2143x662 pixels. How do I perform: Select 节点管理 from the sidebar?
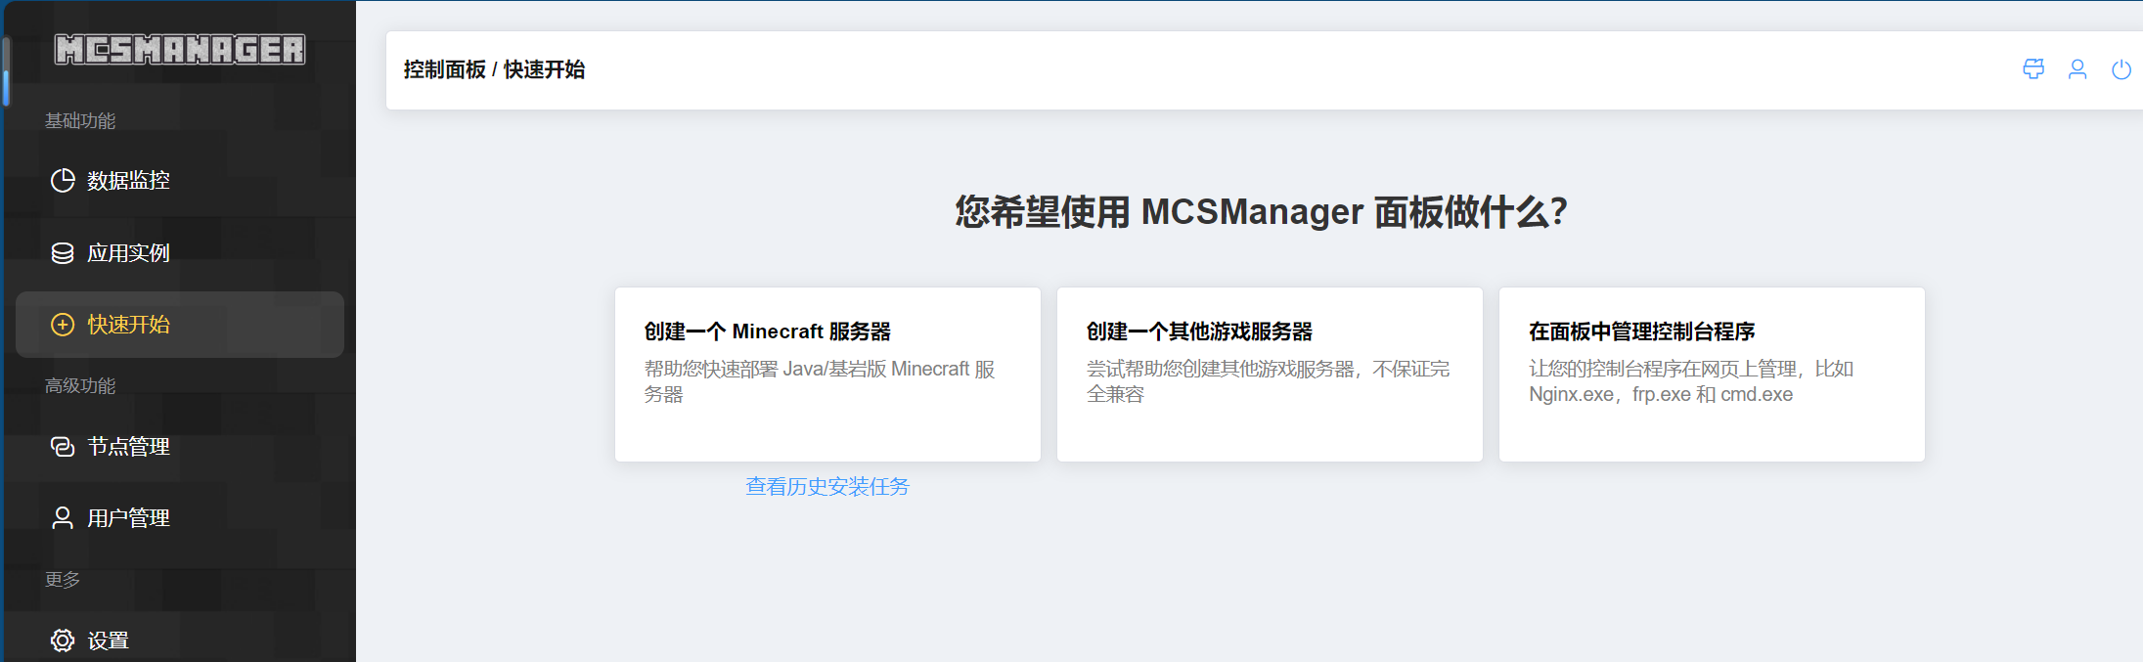(128, 447)
